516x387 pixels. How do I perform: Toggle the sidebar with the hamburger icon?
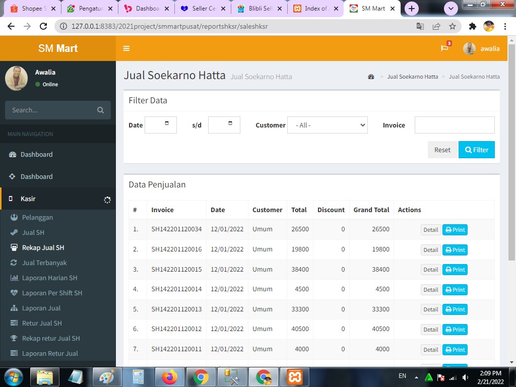126,48
